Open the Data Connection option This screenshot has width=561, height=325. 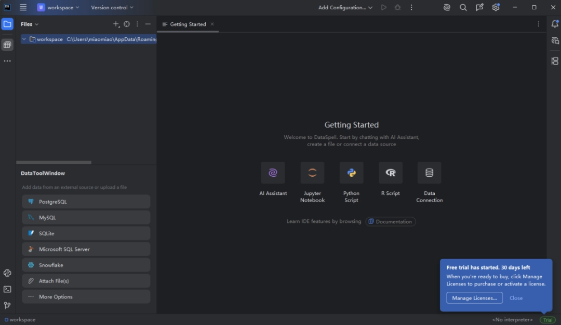pos(429,173)
